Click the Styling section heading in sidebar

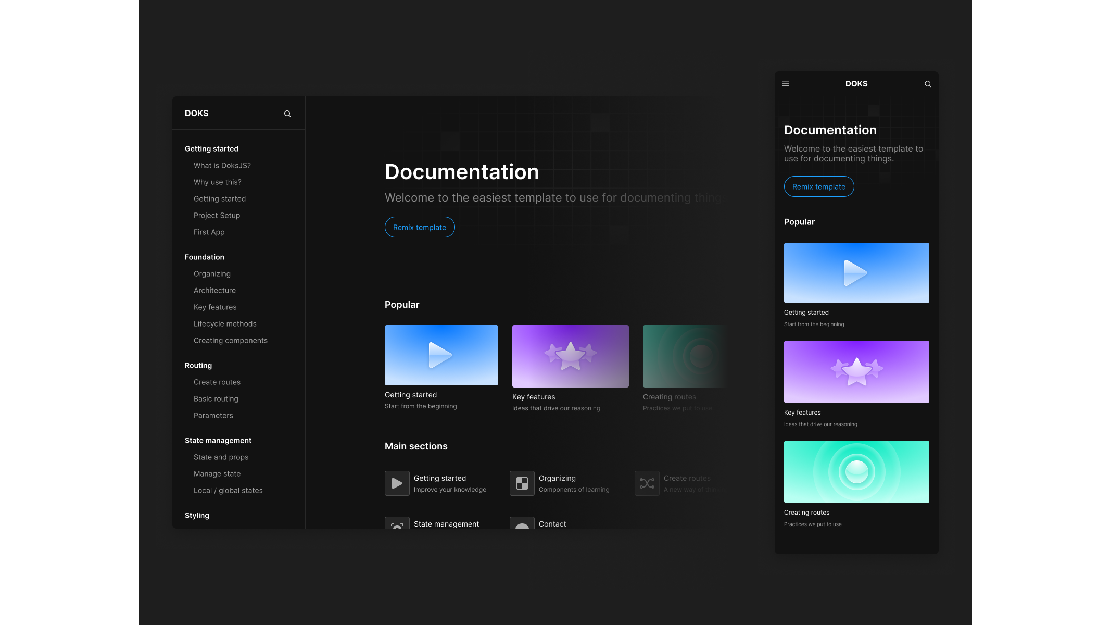click(197, 516)
